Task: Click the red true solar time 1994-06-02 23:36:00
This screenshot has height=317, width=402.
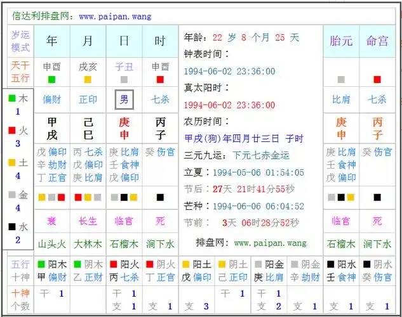Action: (230, 105)
